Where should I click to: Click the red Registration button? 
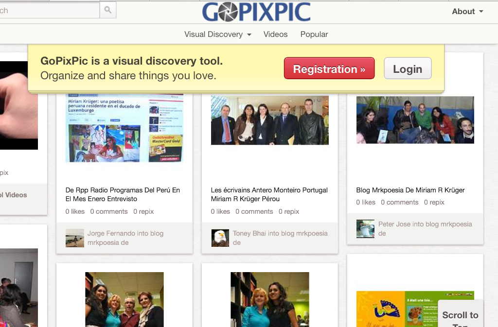(329, 68)
